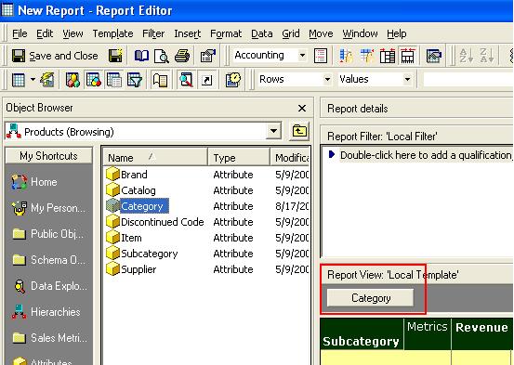Viewport: 514px width, 365px height.
Task: Open the Home shortcut
Action: [34, 182]
